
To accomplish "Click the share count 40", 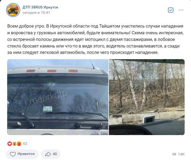I will click(55, 154).
